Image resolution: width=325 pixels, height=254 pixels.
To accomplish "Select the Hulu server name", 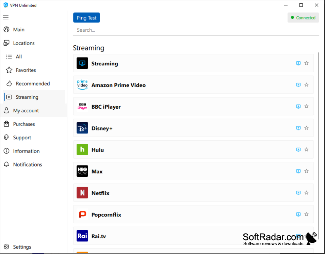I will [x=98, y=150].
